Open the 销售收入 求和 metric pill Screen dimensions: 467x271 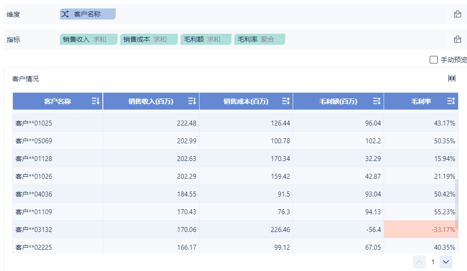tap(88, 39)
